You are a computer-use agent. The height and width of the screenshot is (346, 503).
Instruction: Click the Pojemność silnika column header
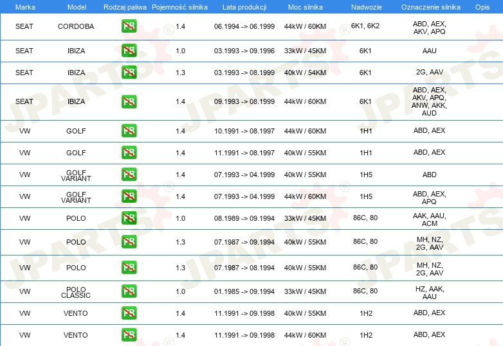click(179, 7)
